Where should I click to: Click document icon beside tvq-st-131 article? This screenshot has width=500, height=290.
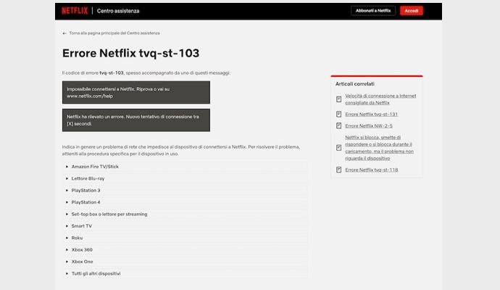[338, 115]
